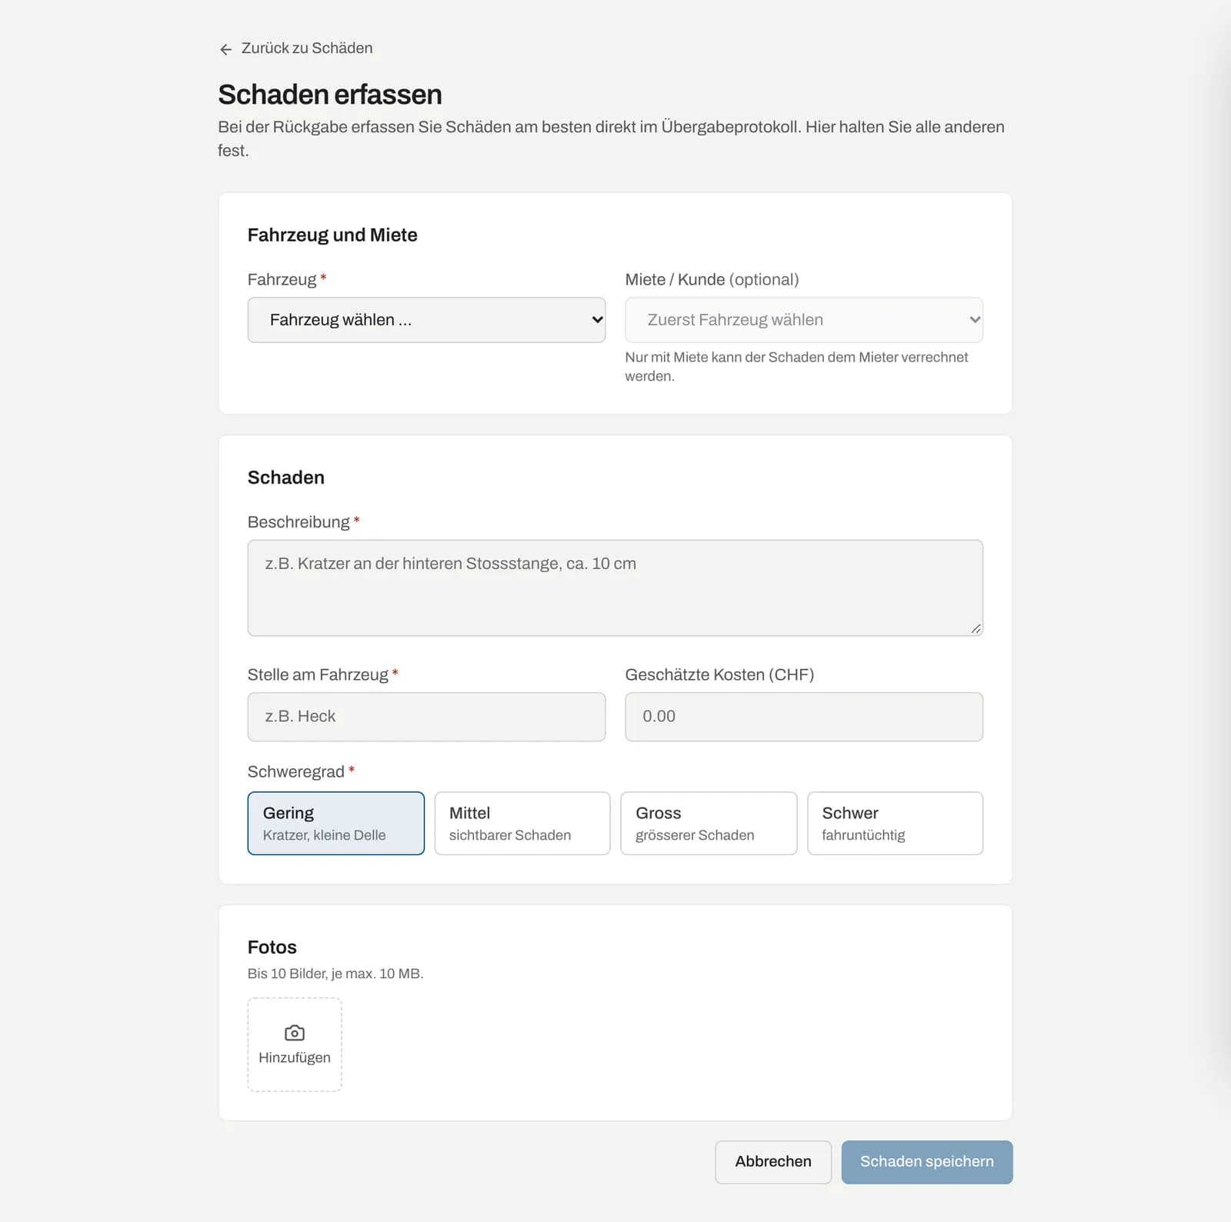Focus the Beschreibung text area
Viewport: 1231px width, 1222px height.
coord(615,588)
